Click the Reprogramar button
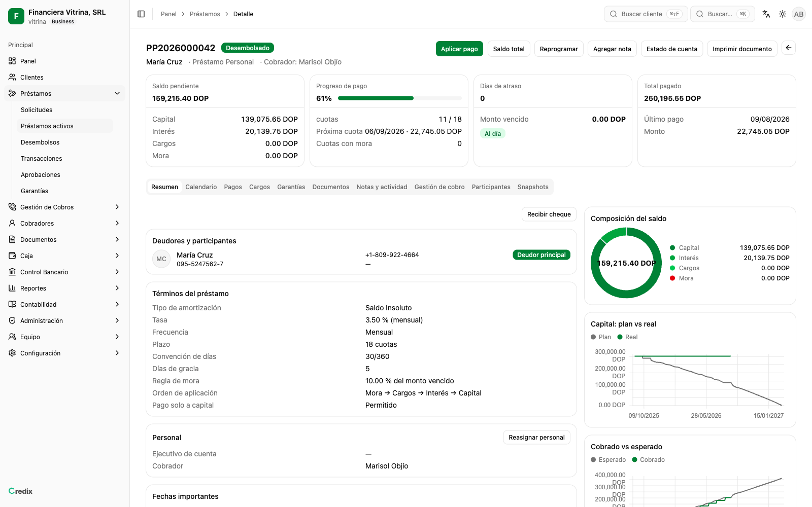Image resolution: width=812 pixels, height=507 pixels. tap(559, 49)
